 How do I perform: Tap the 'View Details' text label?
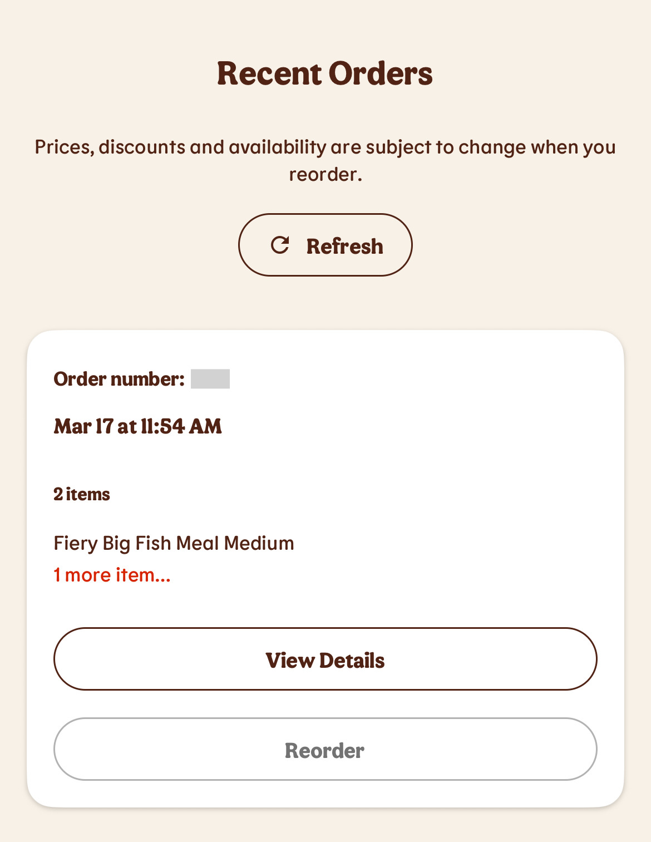[325, 660]
